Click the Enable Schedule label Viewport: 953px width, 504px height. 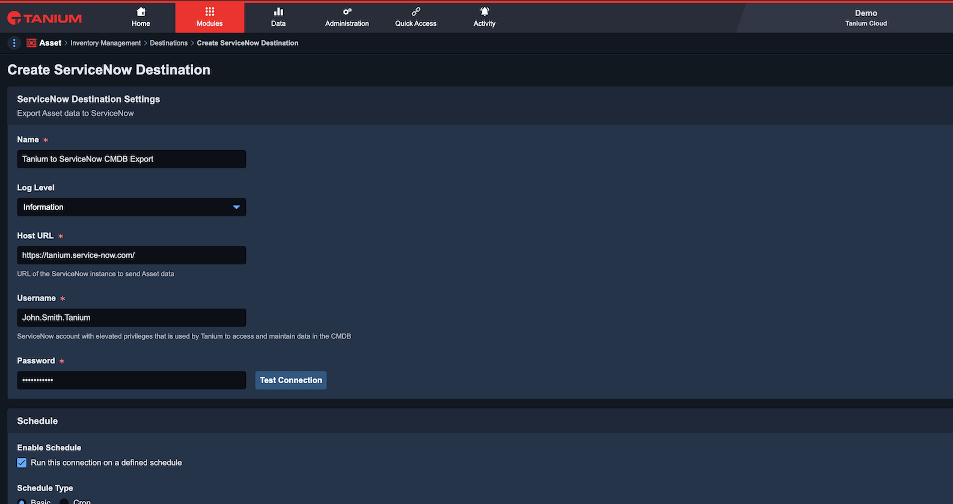(49, 448)
